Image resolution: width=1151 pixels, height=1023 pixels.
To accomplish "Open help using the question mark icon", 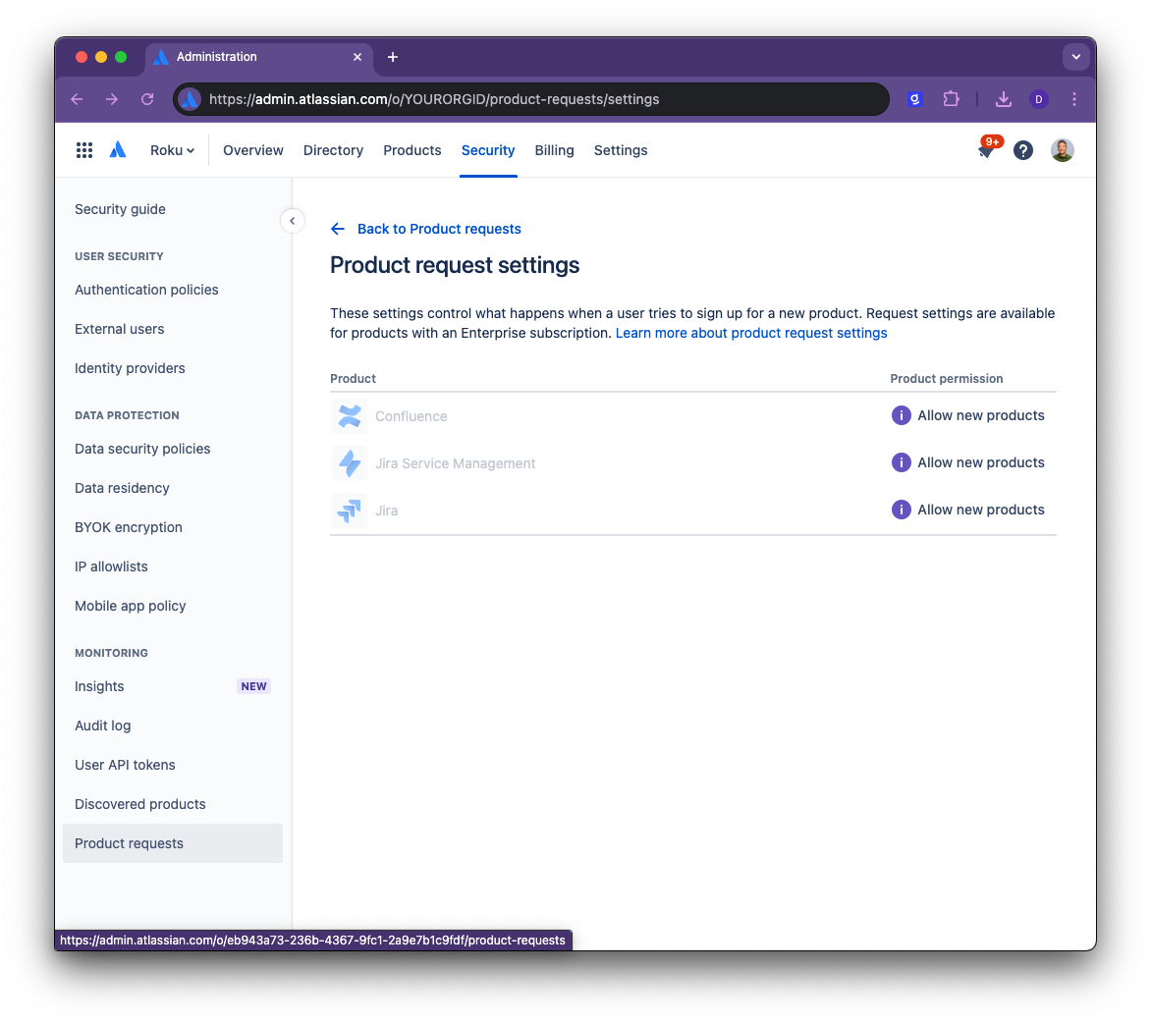I will pyautogui.click(x=1023, y=149).
